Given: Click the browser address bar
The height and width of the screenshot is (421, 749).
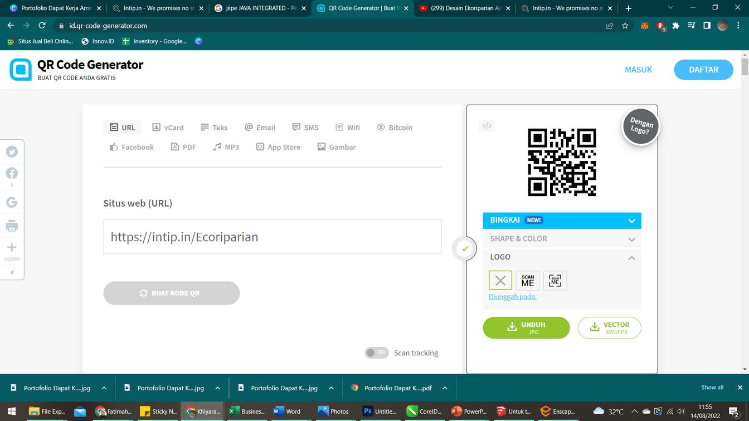Looking at the screenshot, I should tap(329, 26).
